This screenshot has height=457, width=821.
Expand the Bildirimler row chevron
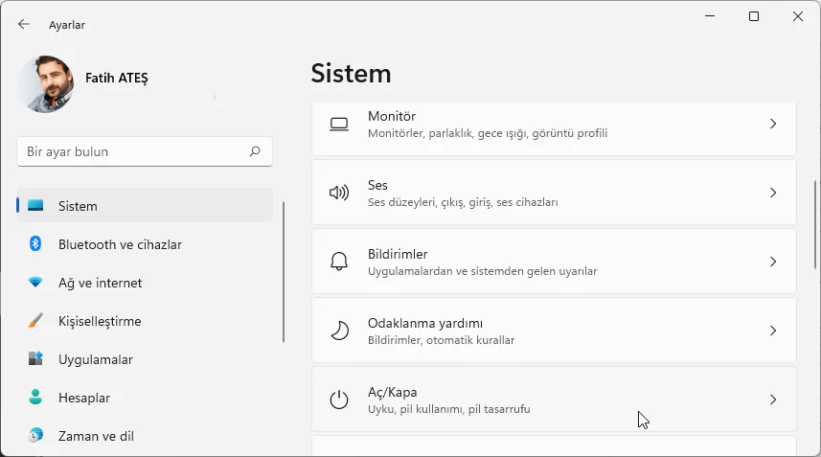click(773, 262)
